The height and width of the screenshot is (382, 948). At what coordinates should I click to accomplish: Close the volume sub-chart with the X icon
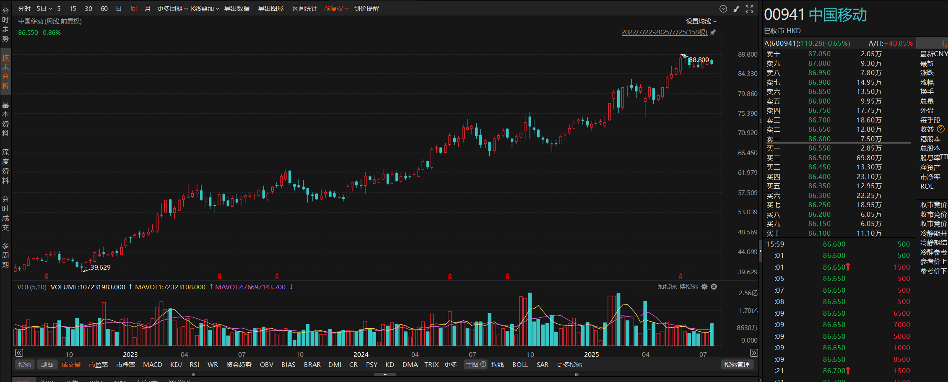714,287
